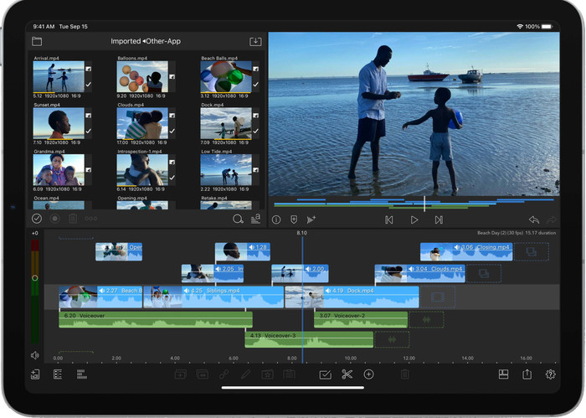Open project settings gear icon

551,374
